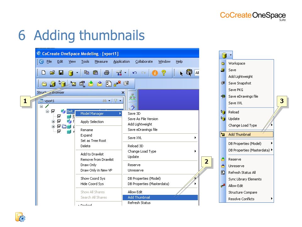The width and height of the screenshot is (302, 227).
Task: Open dropdown arrow beside yellow cylinder toolbar icon
Action: pyautogui.click(x=77, y=73)
